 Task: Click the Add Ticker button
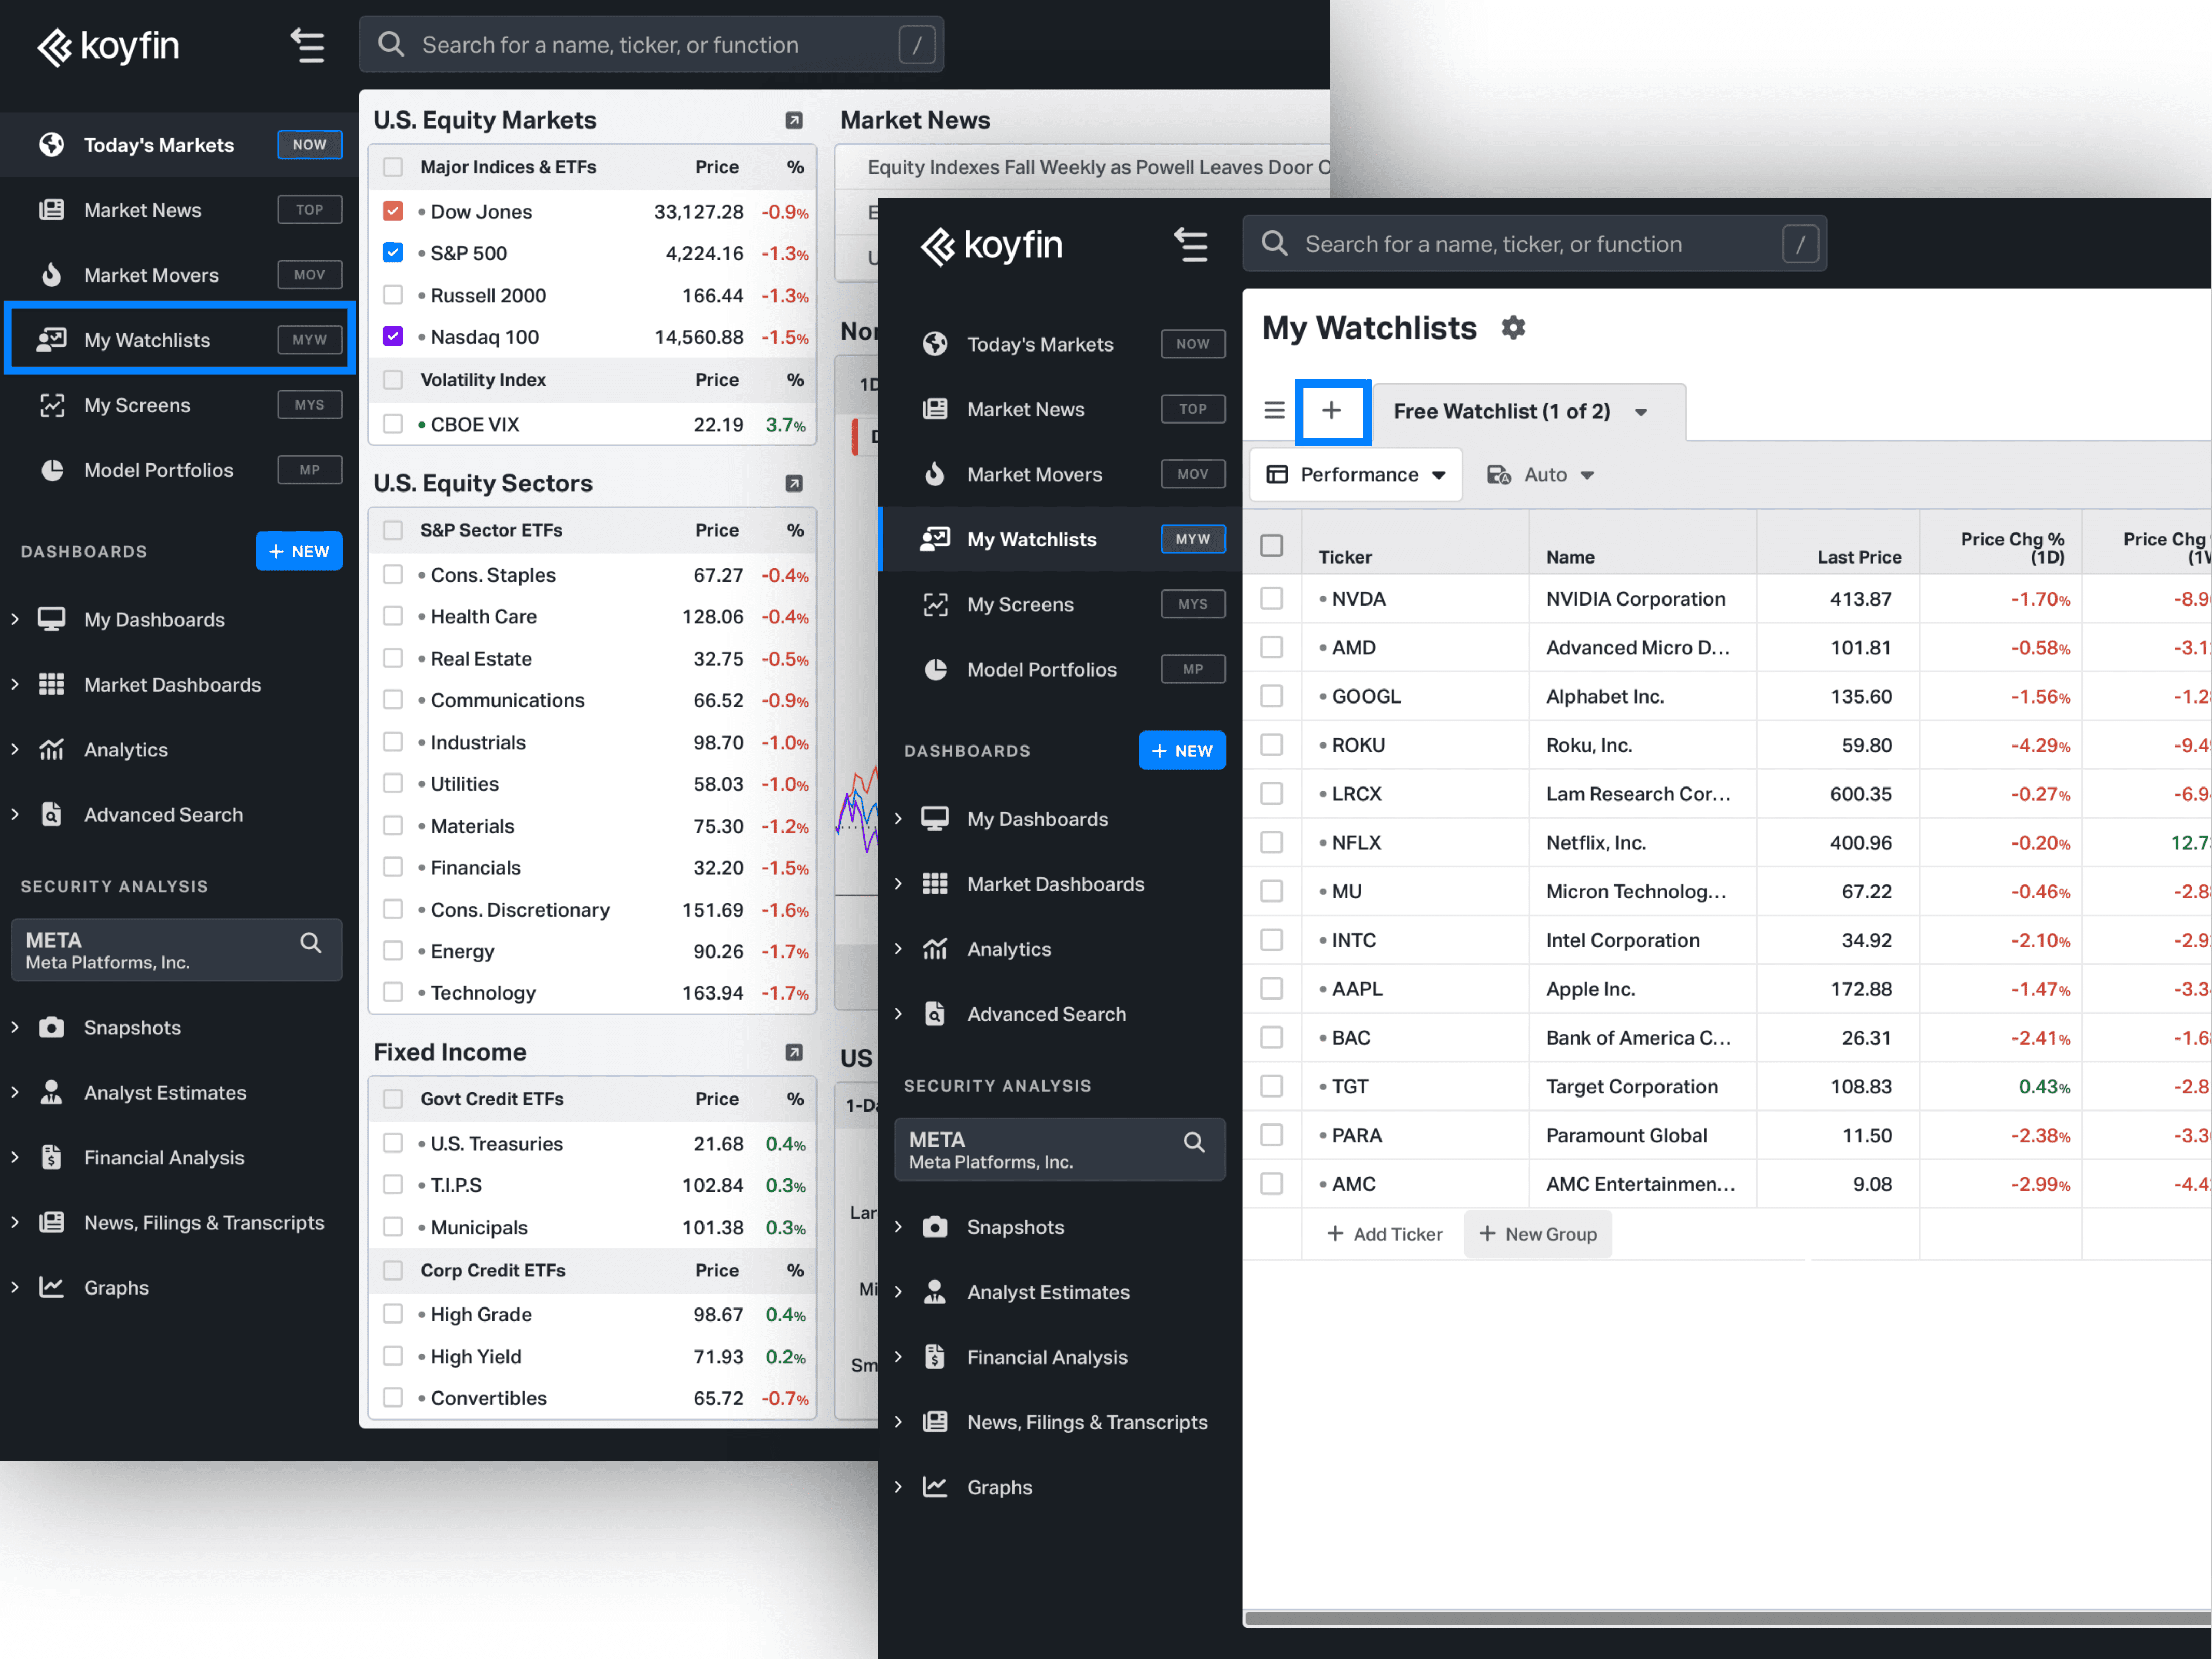pyautogui.click(x=1384, y=1234)
